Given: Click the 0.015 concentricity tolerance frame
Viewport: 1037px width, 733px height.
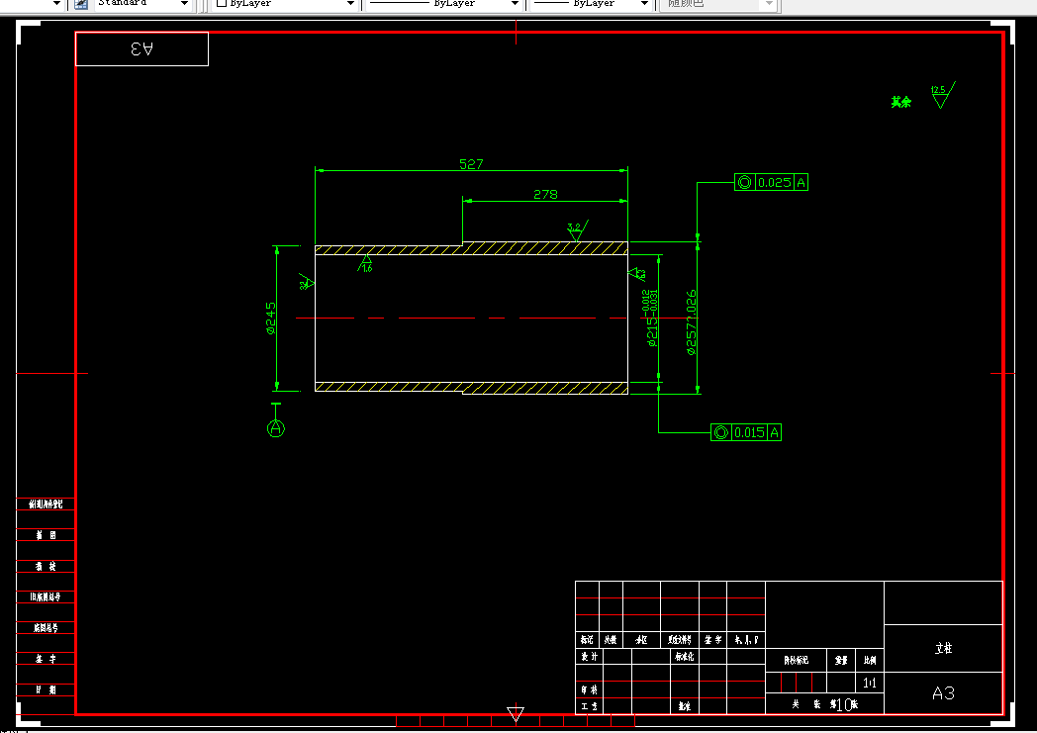Looking at the screenshot, I should point(746,432).
